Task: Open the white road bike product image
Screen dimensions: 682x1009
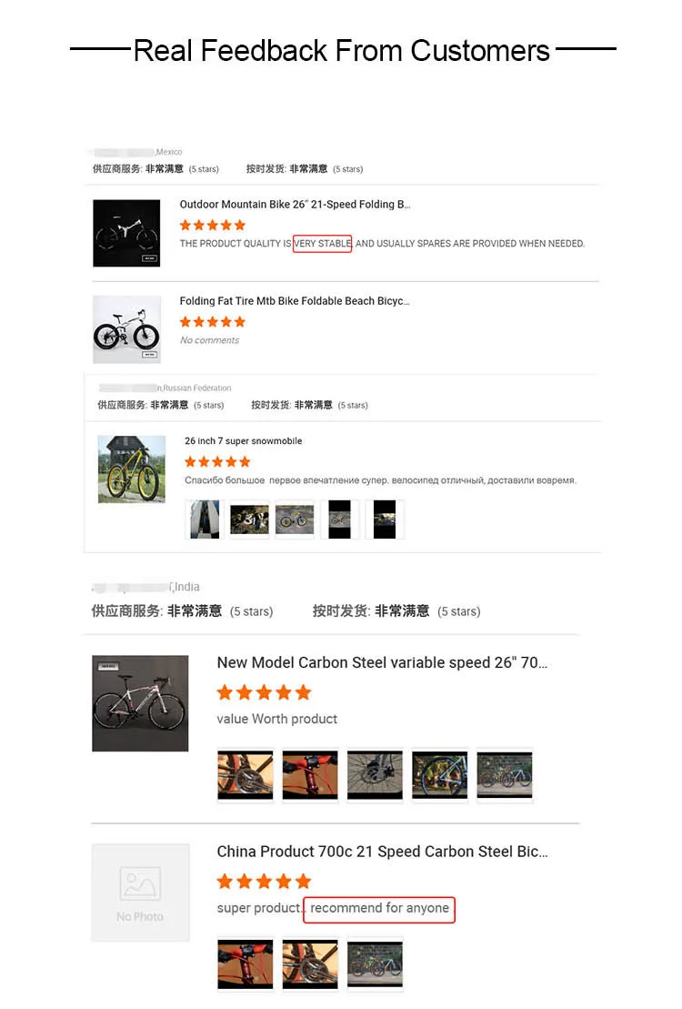Action: [140, 703]
